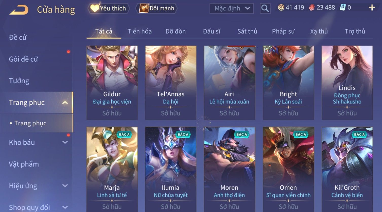382x212 pixels.
Task: Switch to the Sát thủ tab
Action: 247,31
